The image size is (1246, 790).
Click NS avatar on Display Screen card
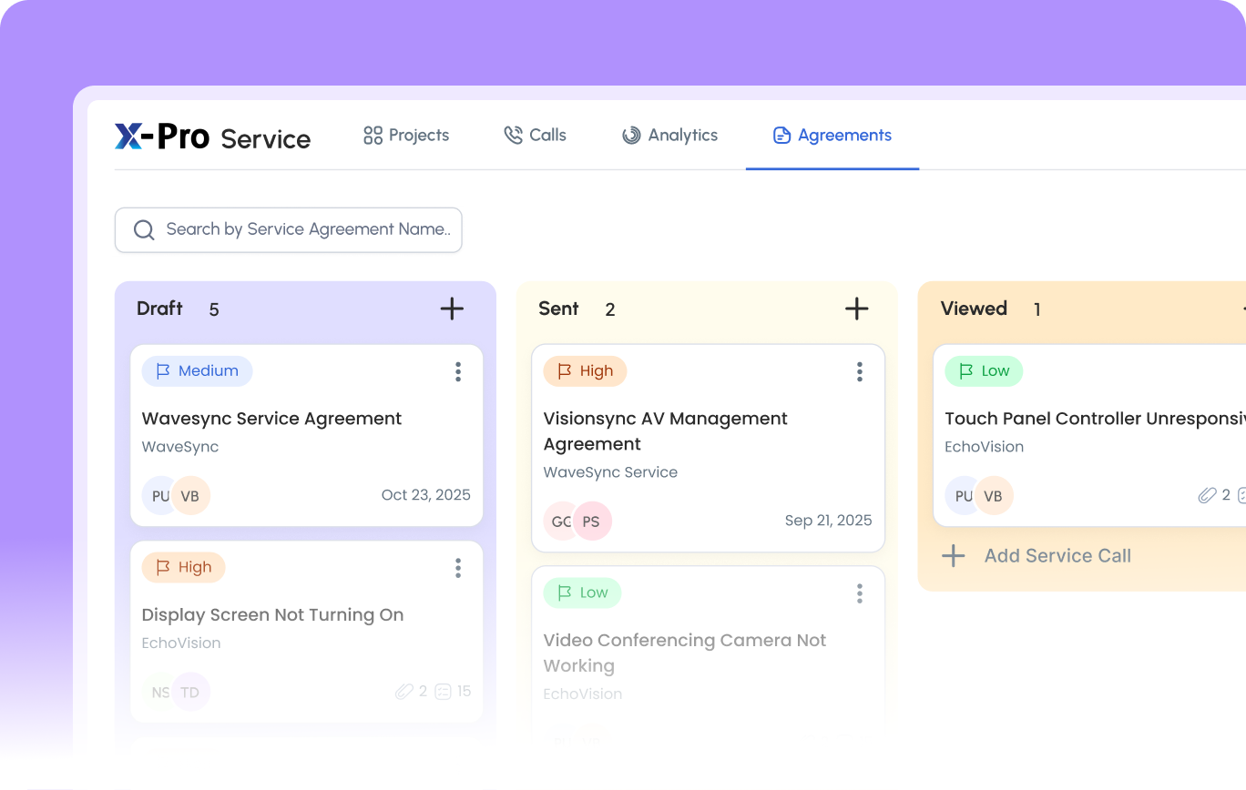[x=158, y=693]
